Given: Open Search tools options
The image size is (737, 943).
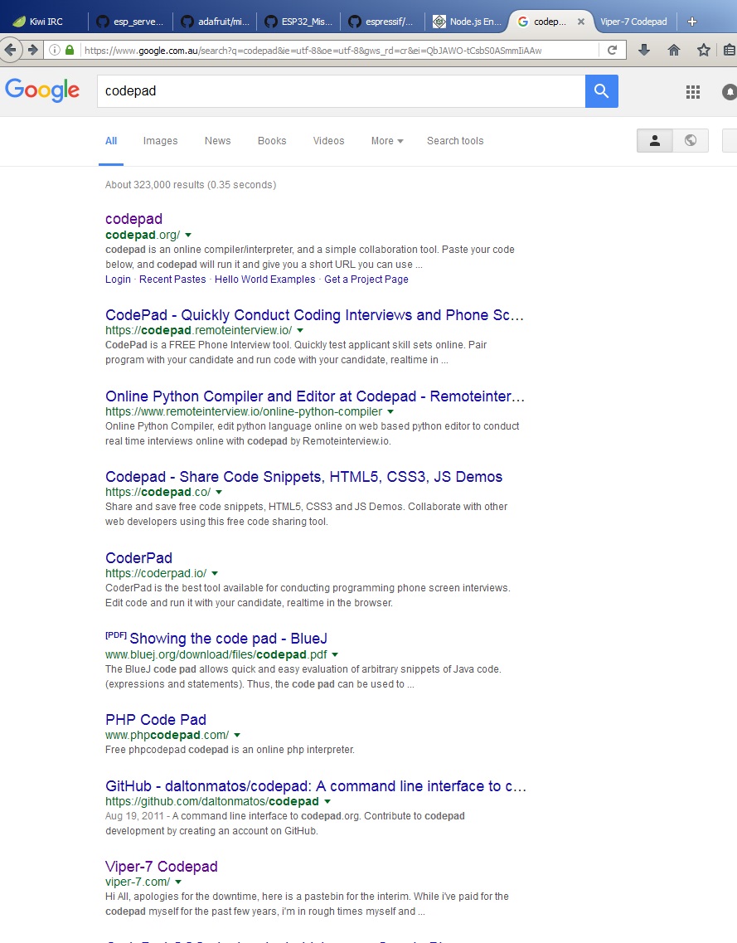Looking at the screenshot, I should (455, 141).
